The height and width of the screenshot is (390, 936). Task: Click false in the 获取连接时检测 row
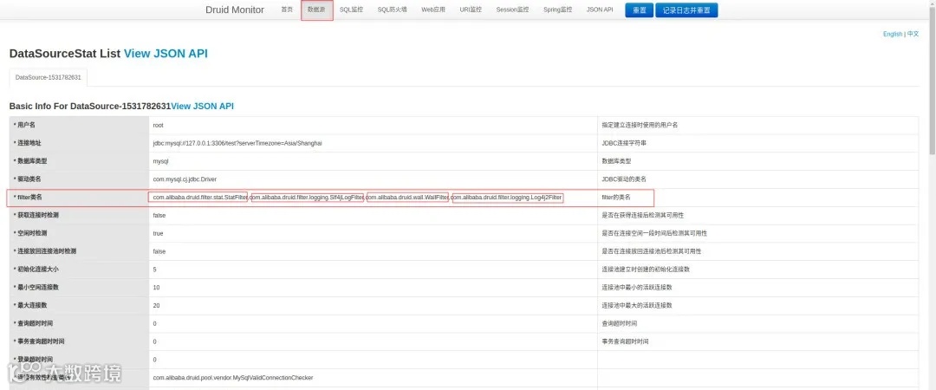click(159, 215)
